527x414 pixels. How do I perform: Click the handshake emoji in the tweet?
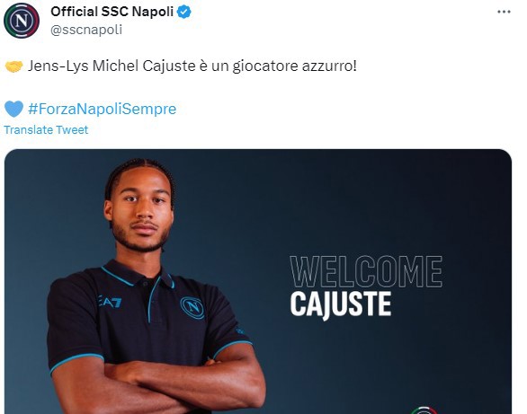[13, 66]
